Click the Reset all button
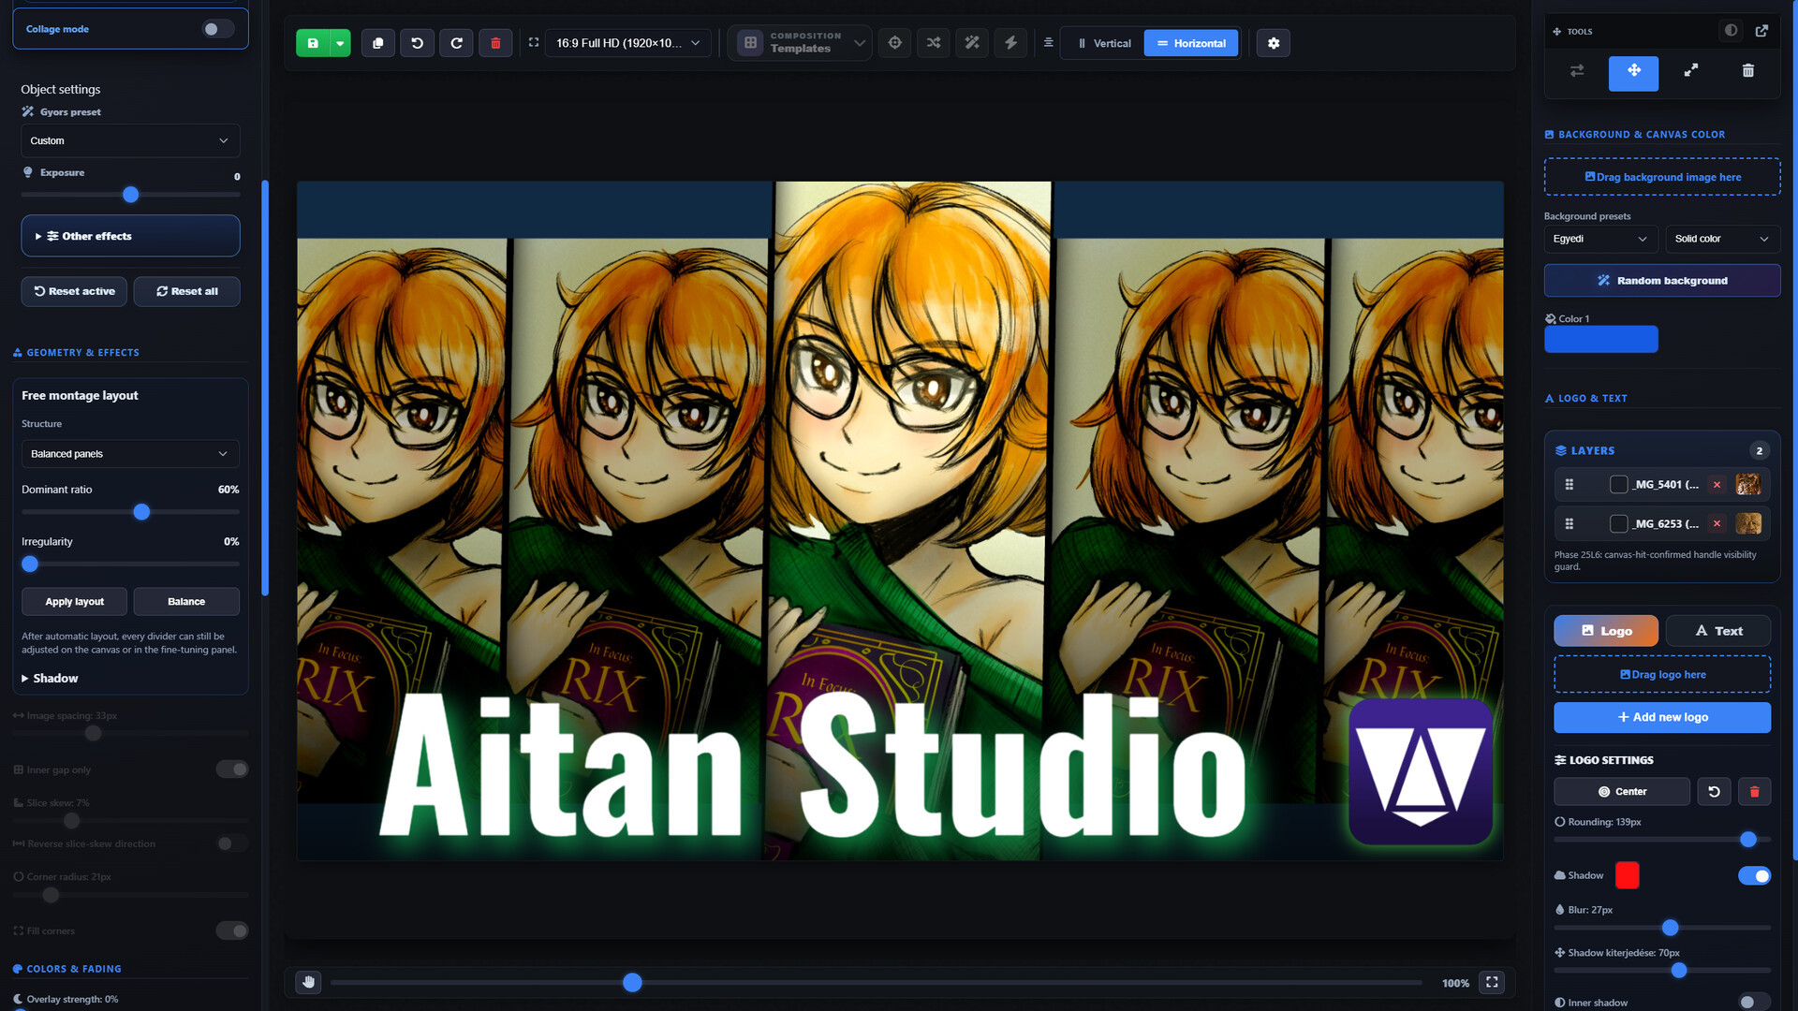This screenshot has height=1011, width=1798. pyautogui.click(x=186, y=291)
